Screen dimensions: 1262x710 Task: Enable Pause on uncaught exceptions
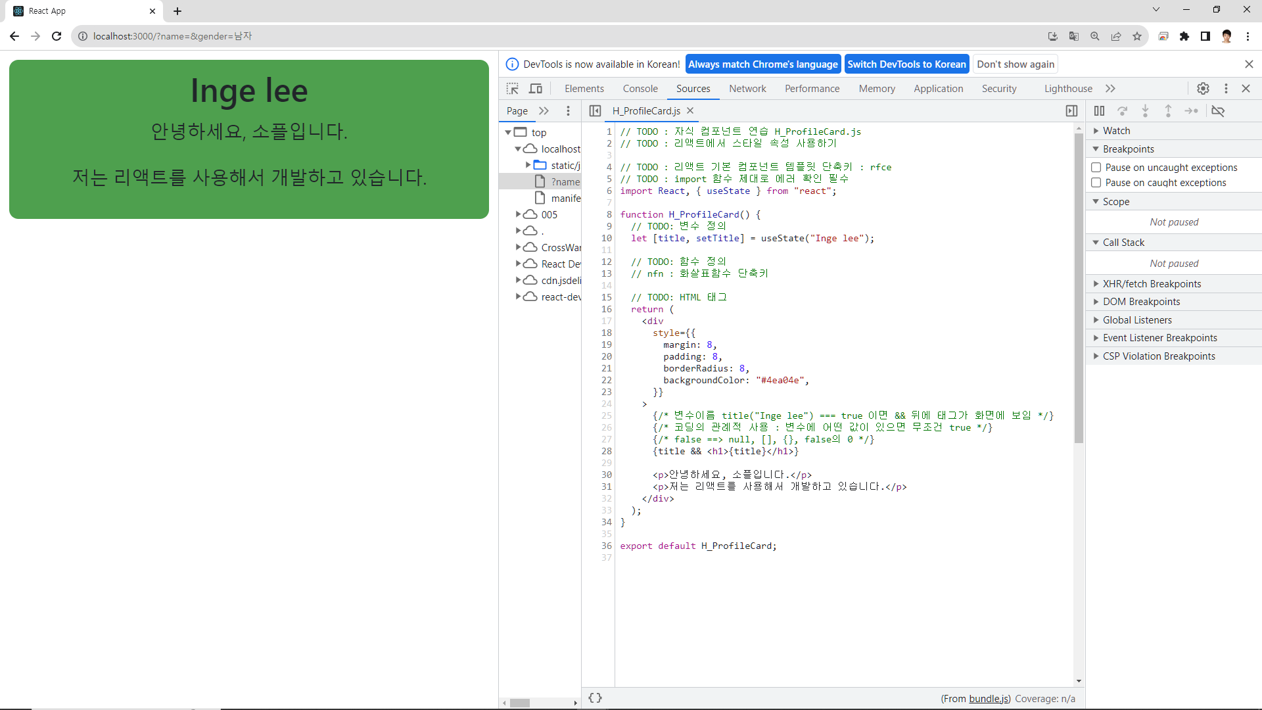tap(1096, 168)
